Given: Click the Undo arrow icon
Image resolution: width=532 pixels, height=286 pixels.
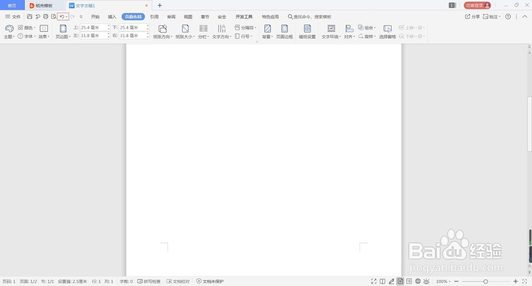Looking at the screenshot, I should pyautogui.click(x=62, y=16).
